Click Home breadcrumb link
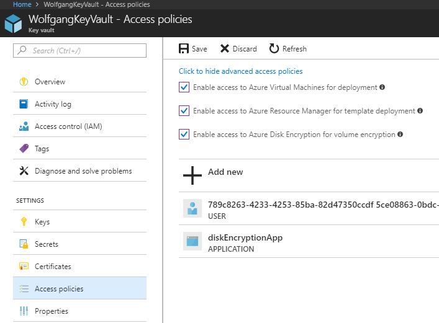Image resolution: width=439 pixels, height=323 pixels. [x=22, y=4]
